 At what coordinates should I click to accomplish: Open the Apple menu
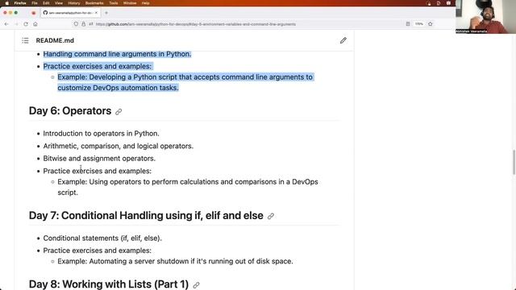[x=7, y=3]
